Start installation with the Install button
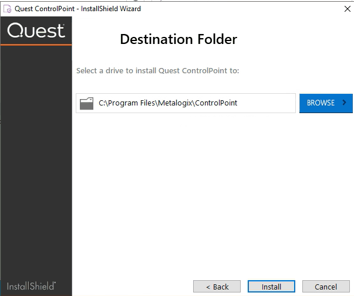This screenshot has height=296, width=354. click(x=271, y=287)
